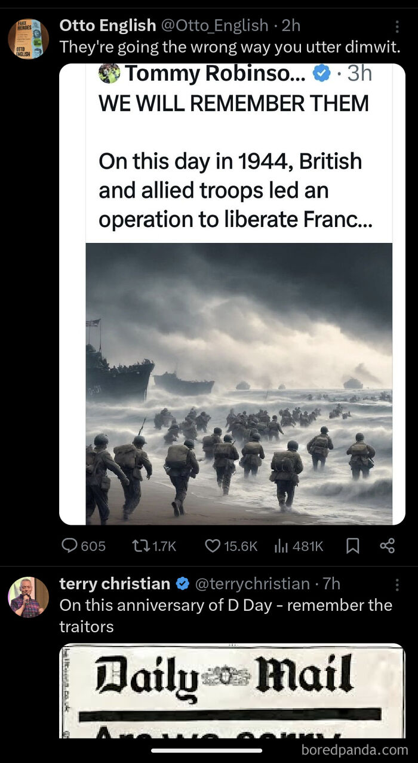Click Tommy Robinson's blue verified checkmark

coord(320,73)
